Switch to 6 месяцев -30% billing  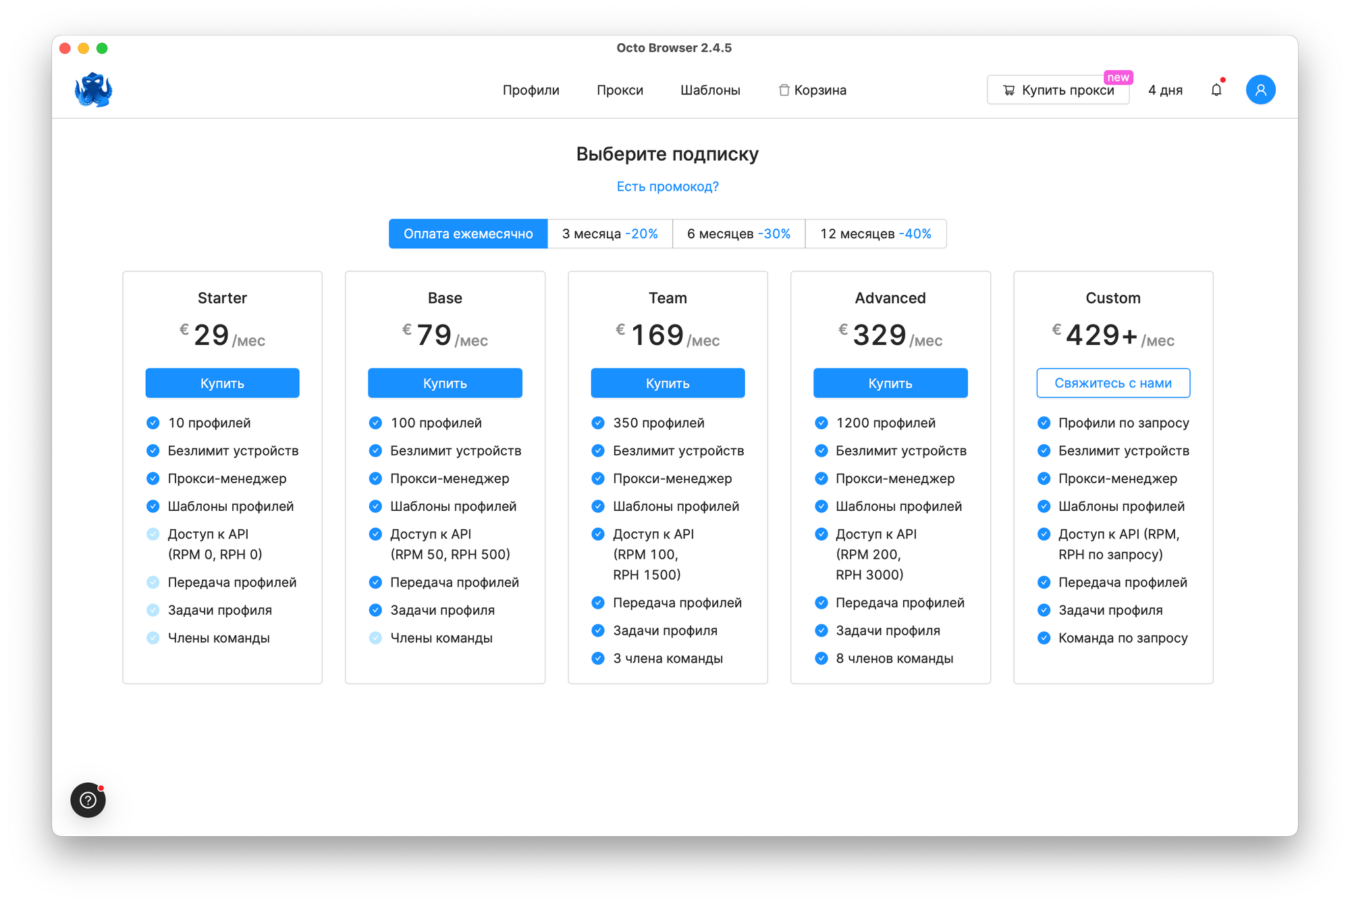pyautogui.click(x=738, y=234)
